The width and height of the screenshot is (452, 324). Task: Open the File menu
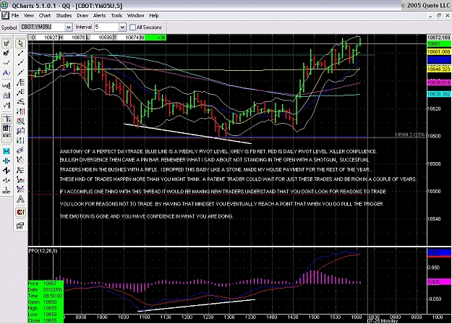click(x=15, y=16)
